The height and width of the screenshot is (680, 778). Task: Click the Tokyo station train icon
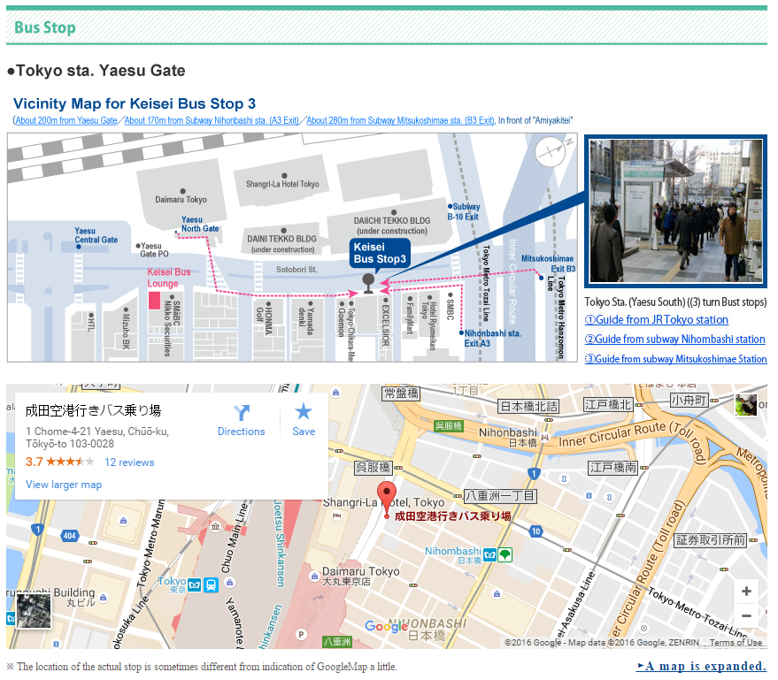[211, 584]
